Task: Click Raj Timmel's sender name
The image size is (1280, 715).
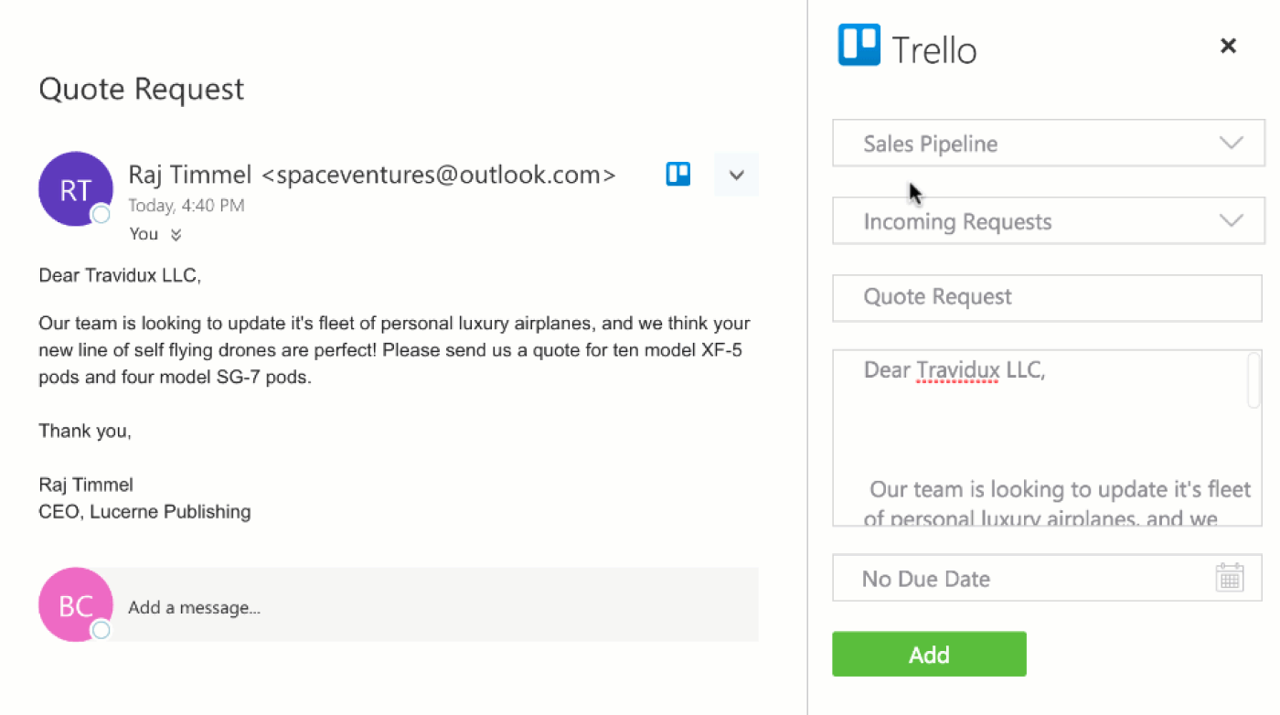Action: coord(189,175)
